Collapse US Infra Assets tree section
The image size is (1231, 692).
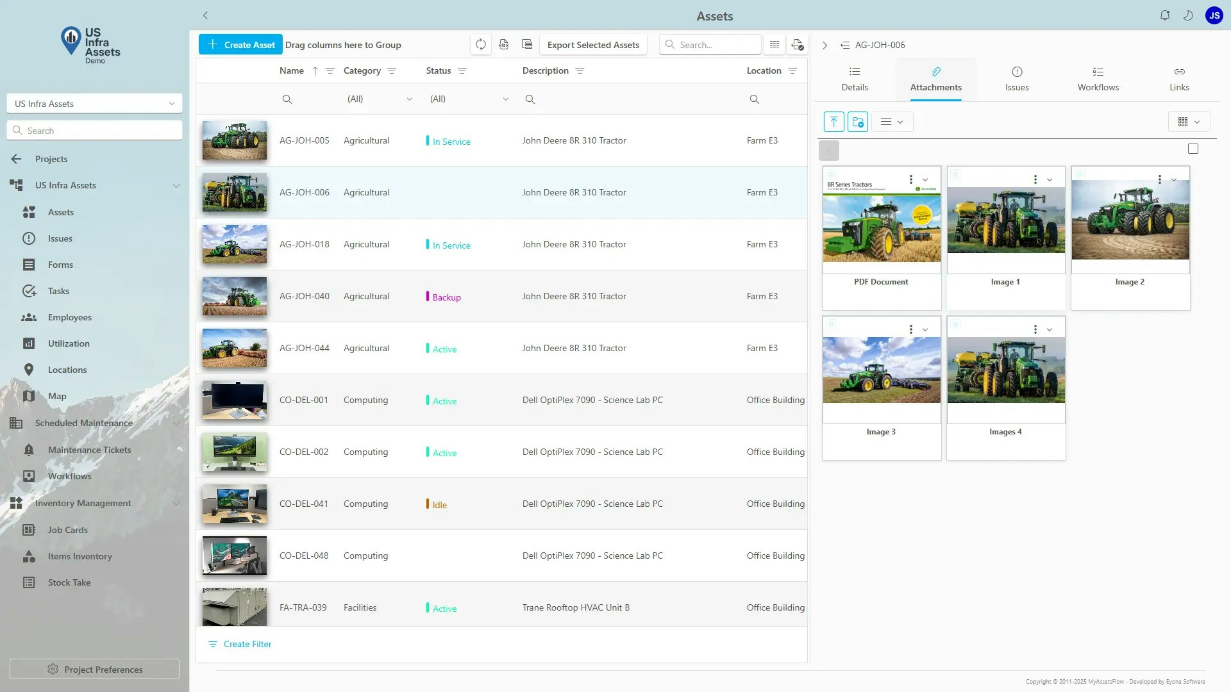tap(176, 185)
